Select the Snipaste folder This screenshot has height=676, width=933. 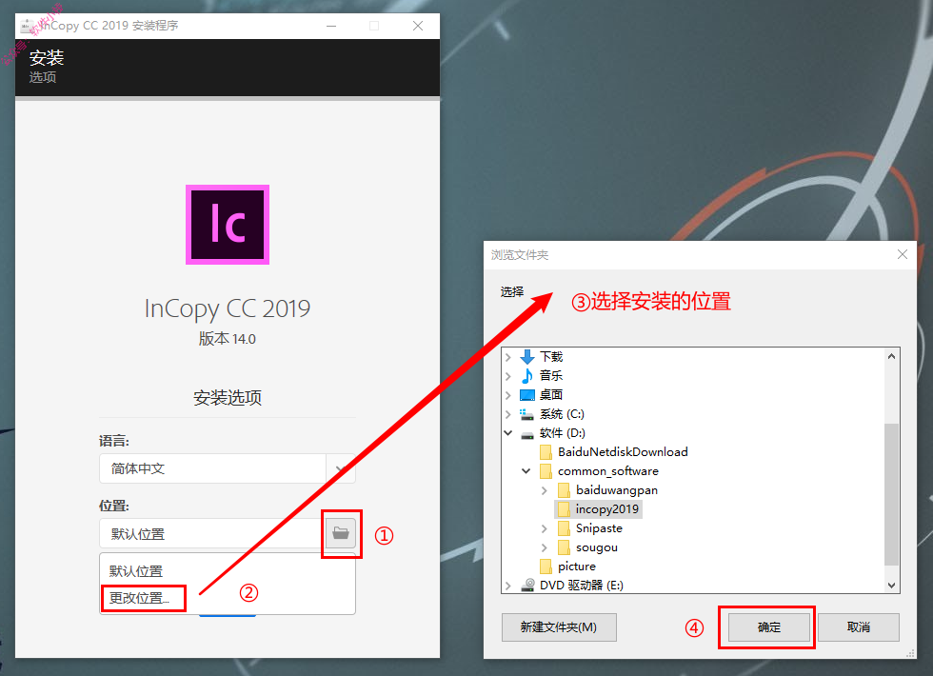(x=599, y=528)
